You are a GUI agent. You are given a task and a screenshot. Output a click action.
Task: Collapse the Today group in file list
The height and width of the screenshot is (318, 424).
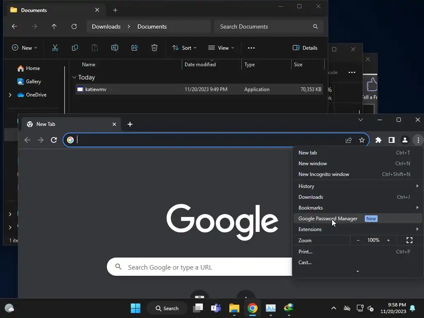[x=75, y=77]
